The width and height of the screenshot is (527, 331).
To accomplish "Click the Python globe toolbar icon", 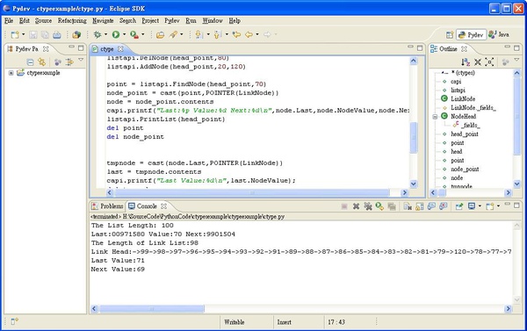I will pos(76,34).
